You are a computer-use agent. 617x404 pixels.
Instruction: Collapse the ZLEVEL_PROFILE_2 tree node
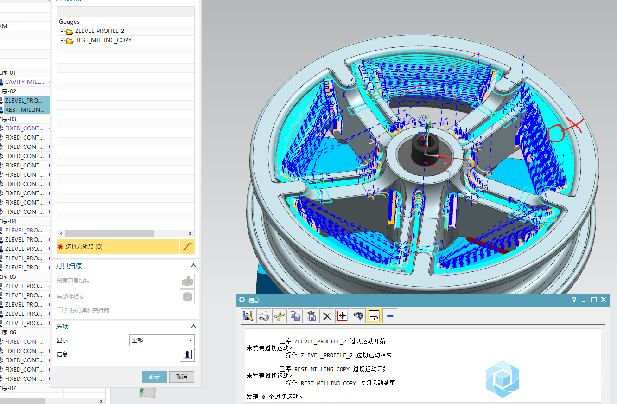click(x=62, y=31)
